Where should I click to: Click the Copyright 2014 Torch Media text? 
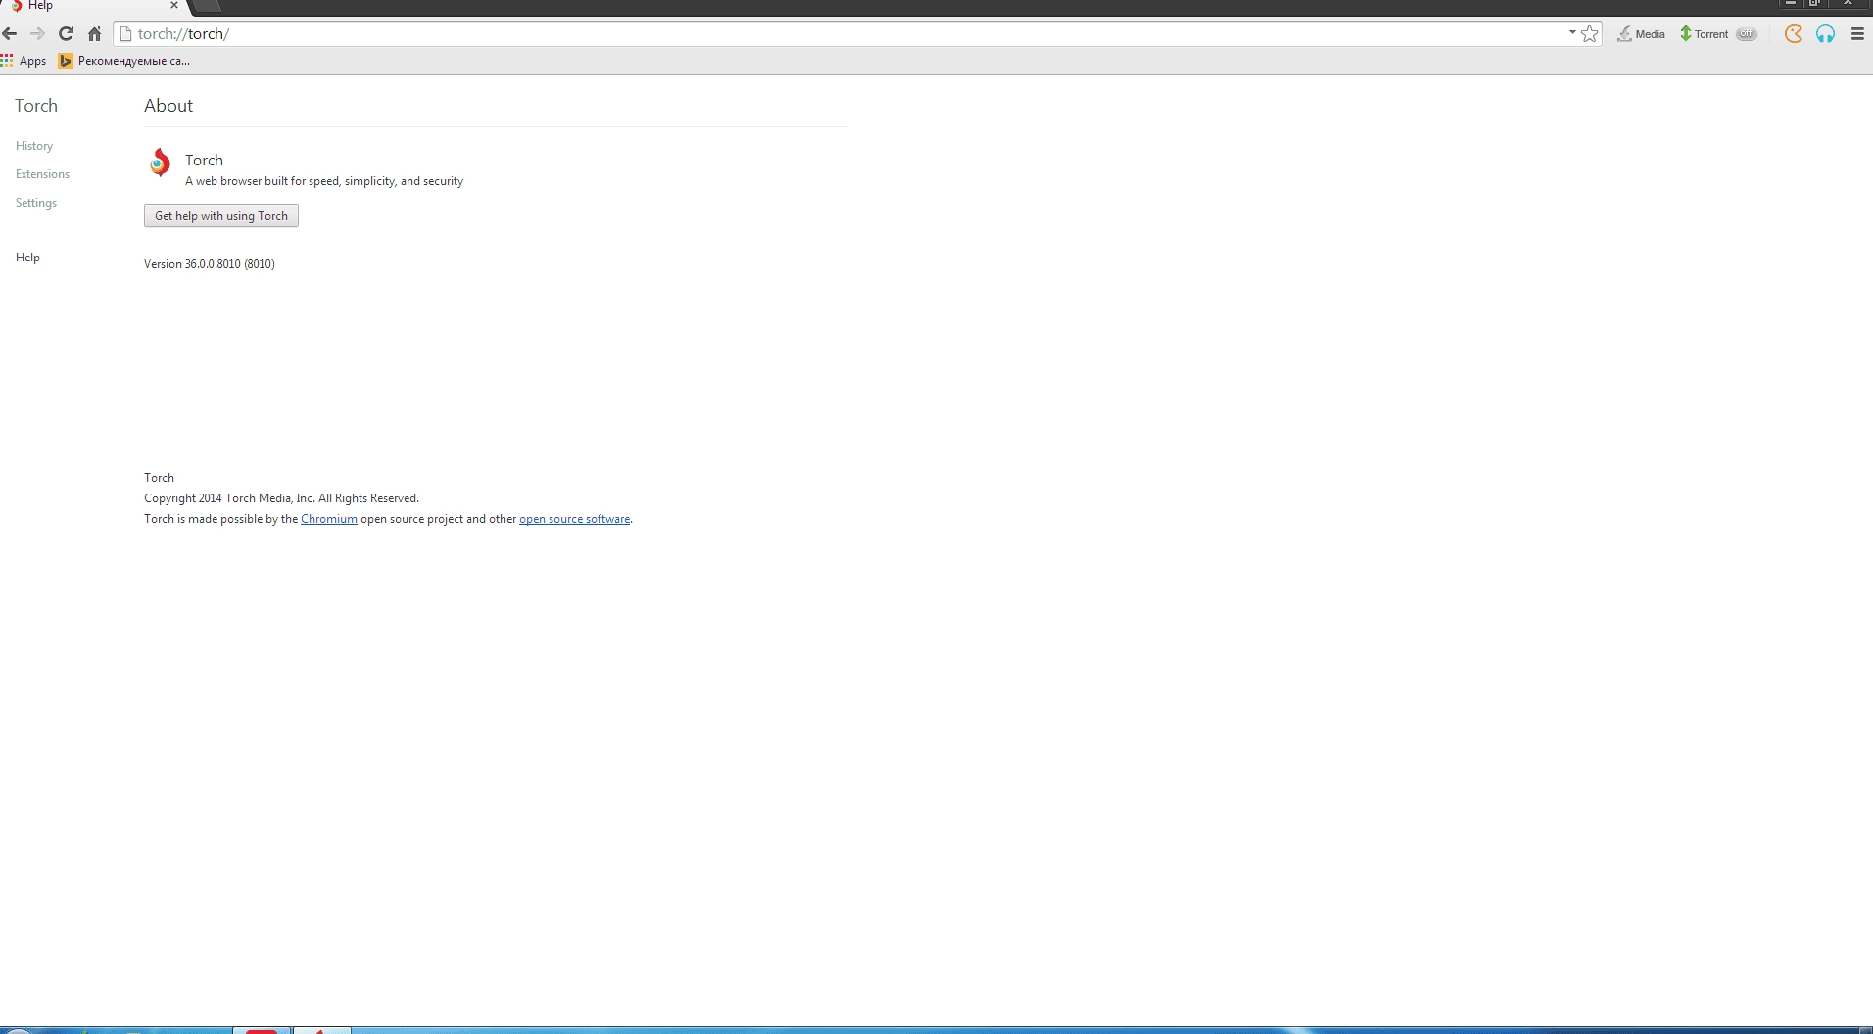click(x=281, y=498)
